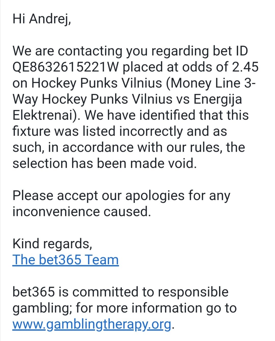Click the 'Hi Andrej,' greeting
275x341 pixels.
pos(42,19)
